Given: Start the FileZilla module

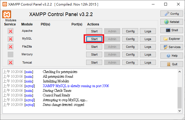Looking at the screenshot, I should 94,47.
